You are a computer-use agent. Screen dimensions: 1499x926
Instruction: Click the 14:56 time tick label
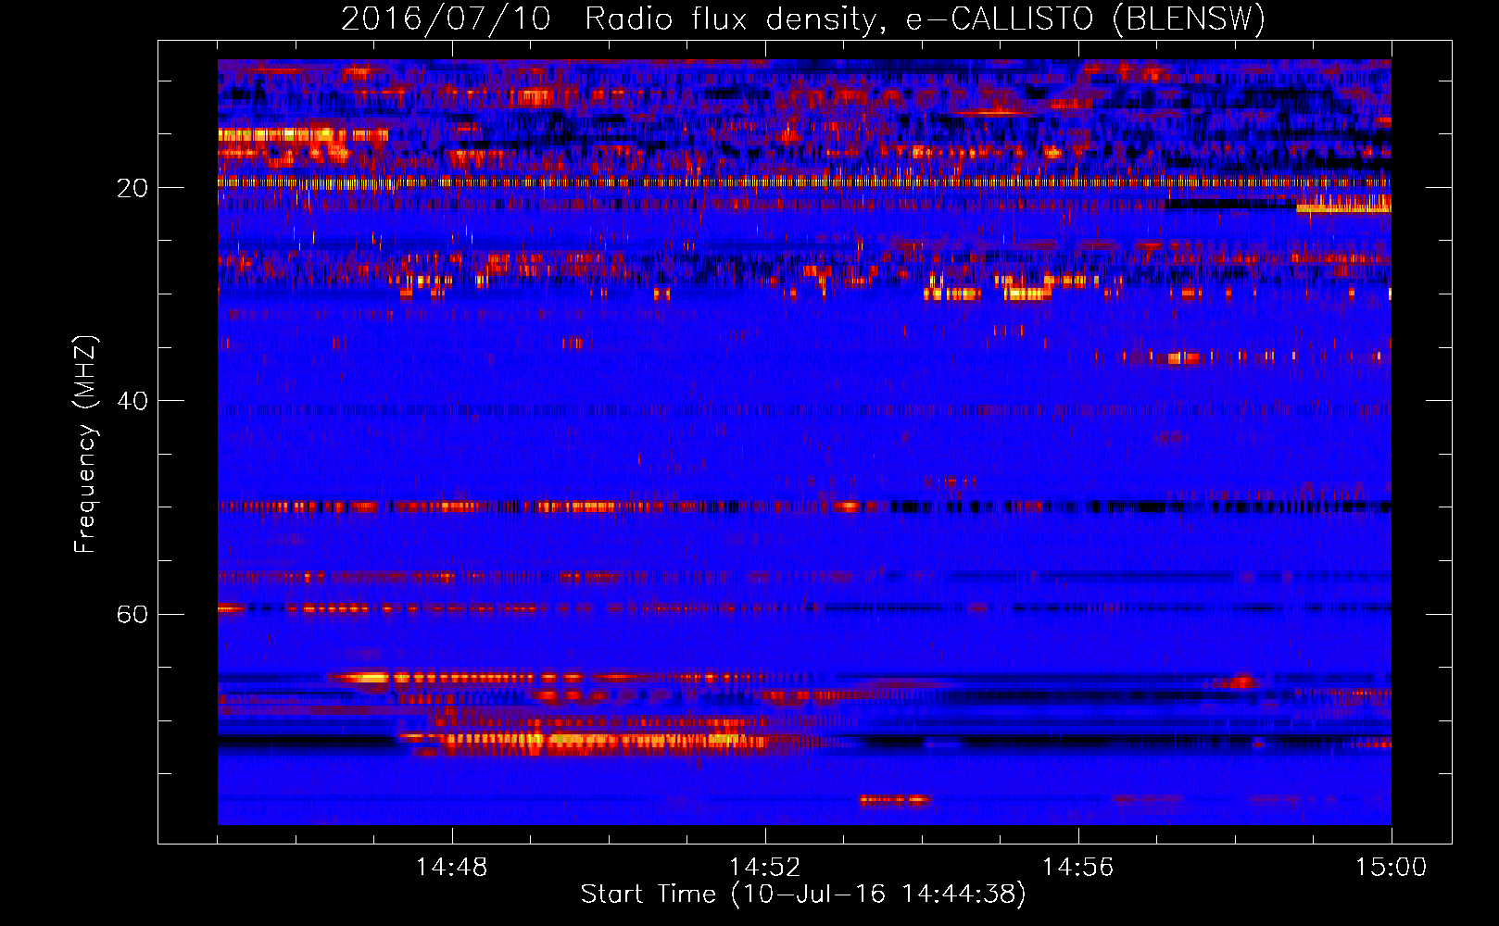pos(1078,868)
